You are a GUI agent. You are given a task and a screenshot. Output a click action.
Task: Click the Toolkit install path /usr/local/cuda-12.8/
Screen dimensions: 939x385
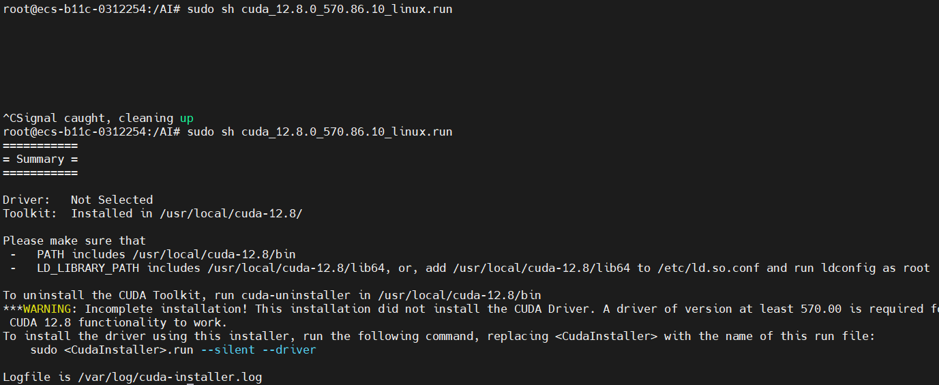[x=231, y=213]
